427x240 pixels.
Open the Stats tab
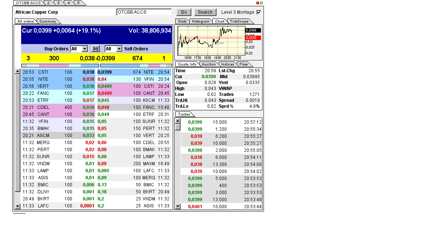[182, 21]
